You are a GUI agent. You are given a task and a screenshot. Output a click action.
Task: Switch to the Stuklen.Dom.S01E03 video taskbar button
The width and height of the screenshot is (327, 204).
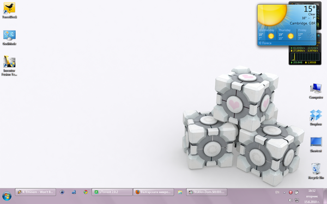[x=207, y=192]
